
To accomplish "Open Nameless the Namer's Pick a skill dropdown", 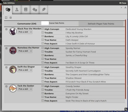I will pos(25,51).
